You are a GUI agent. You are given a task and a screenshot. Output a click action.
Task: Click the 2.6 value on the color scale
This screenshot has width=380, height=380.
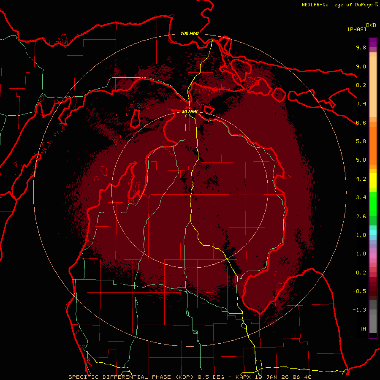tap(361, 216)
